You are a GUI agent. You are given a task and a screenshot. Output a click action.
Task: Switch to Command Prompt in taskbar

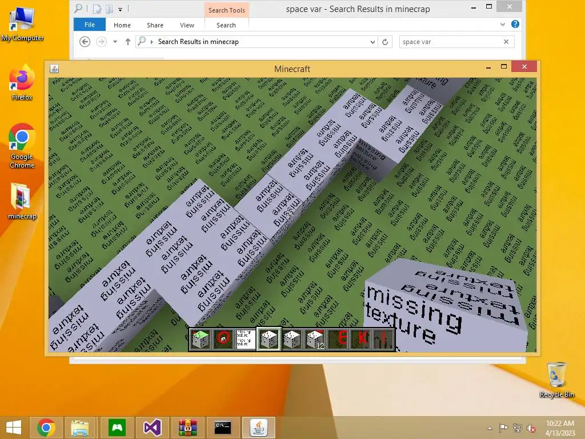click(223, 428)
